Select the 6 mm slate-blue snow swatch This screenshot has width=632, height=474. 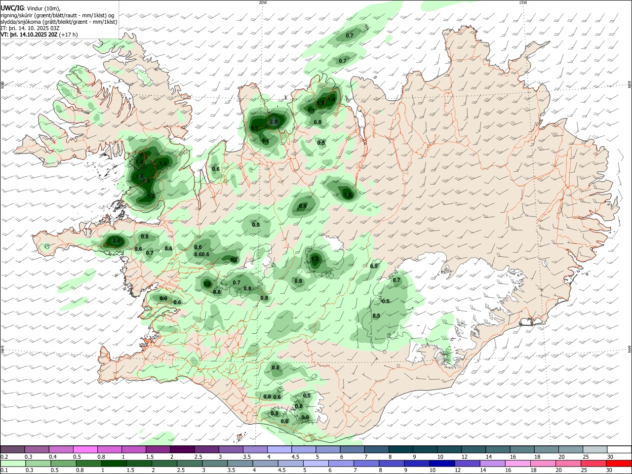tap(352, 449)
